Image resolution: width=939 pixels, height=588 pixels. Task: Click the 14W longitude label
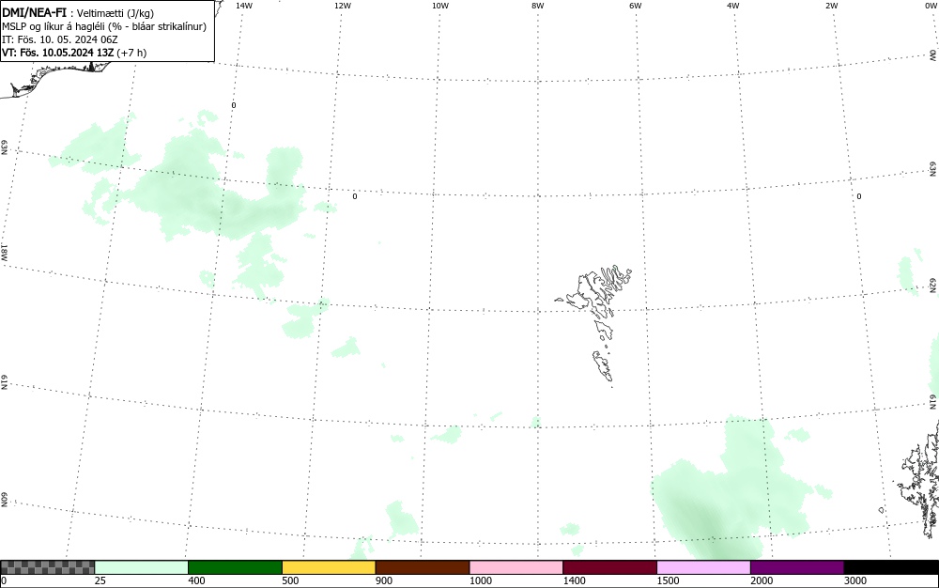244,6
